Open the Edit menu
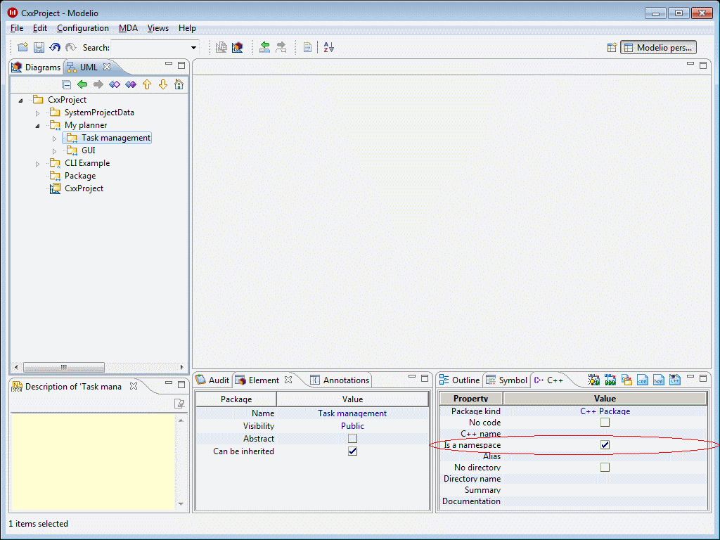Viewport: 720px width, 540px height. point(40,28)
